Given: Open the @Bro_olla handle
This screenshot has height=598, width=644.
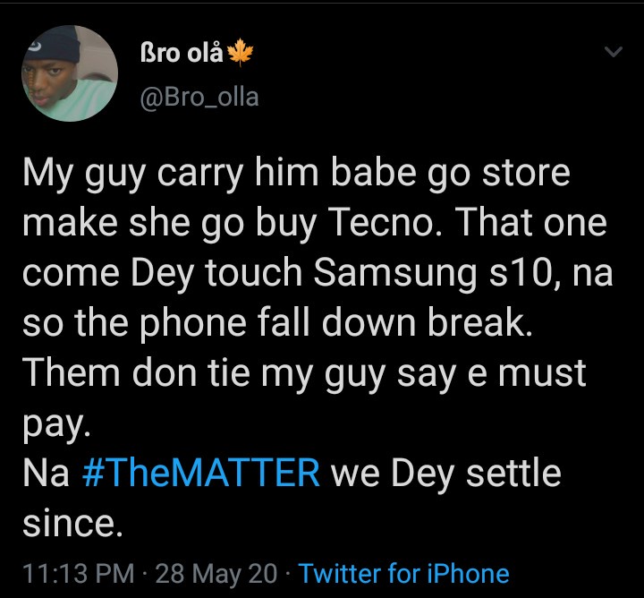Looking at the screenshot, I should click(x=199, y=97).
